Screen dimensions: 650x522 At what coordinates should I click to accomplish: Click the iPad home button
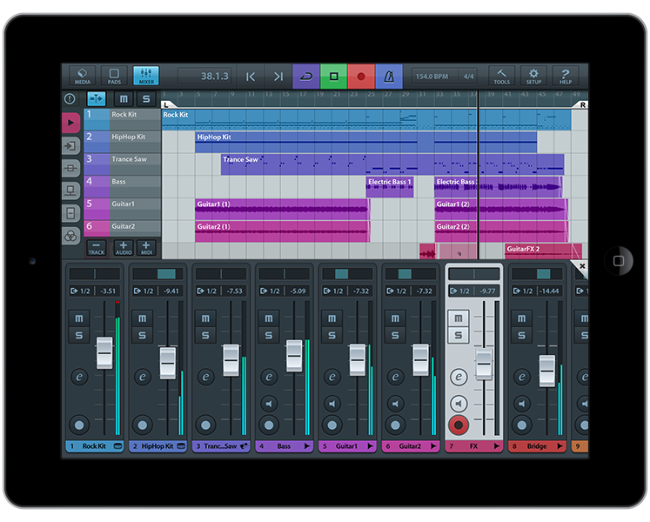619,261
